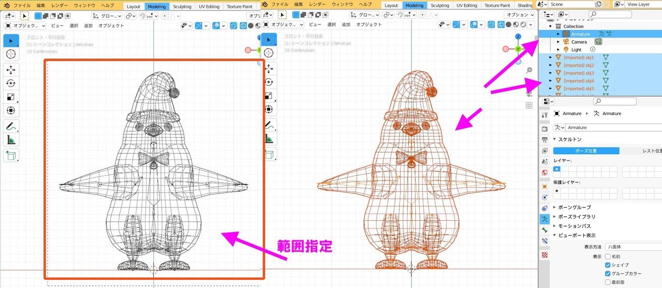Switch armature to レスト位置
Image resolution: width=662 pixels, height=288 pixels.
tap(641, 150)
